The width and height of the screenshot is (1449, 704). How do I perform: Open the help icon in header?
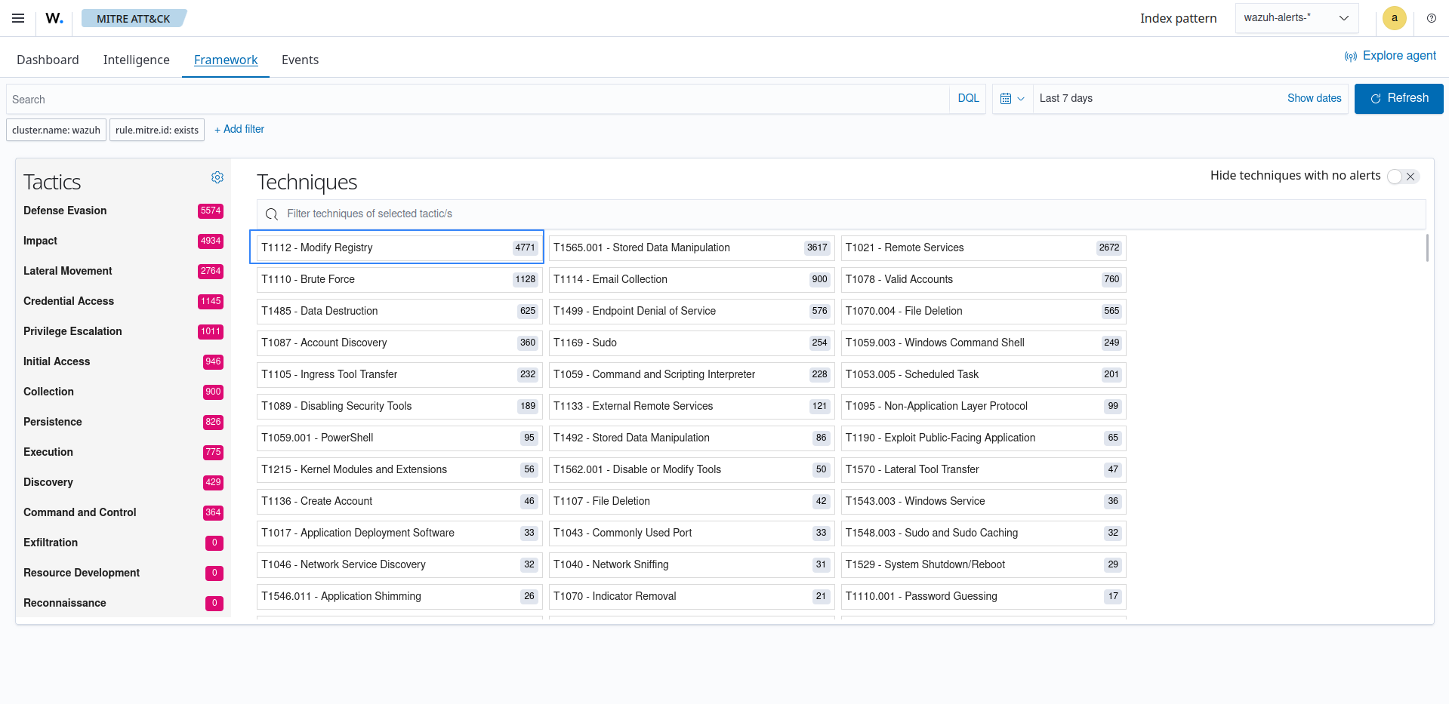point(1431,18)
